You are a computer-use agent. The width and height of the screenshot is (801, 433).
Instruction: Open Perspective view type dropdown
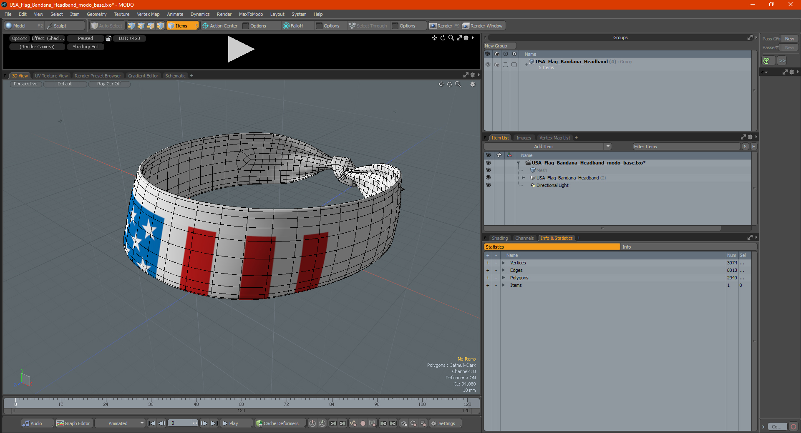coord(25,84)
